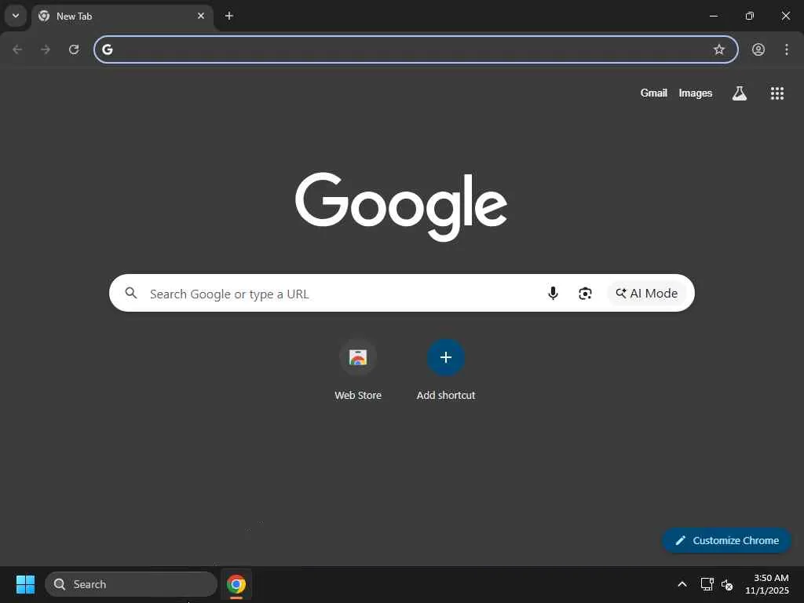
Task: Click the Google logo
Action: point(401,206)
